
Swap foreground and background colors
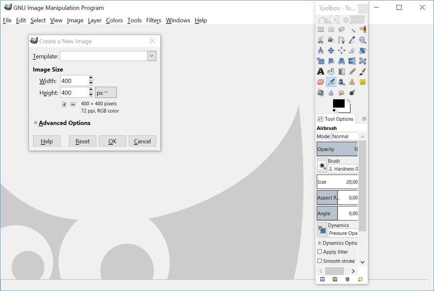pyautogui.click(x=349, y=101)
